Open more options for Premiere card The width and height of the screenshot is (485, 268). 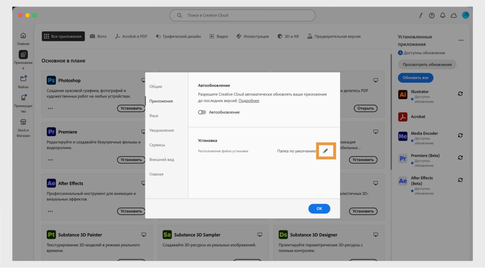(50, 160)
